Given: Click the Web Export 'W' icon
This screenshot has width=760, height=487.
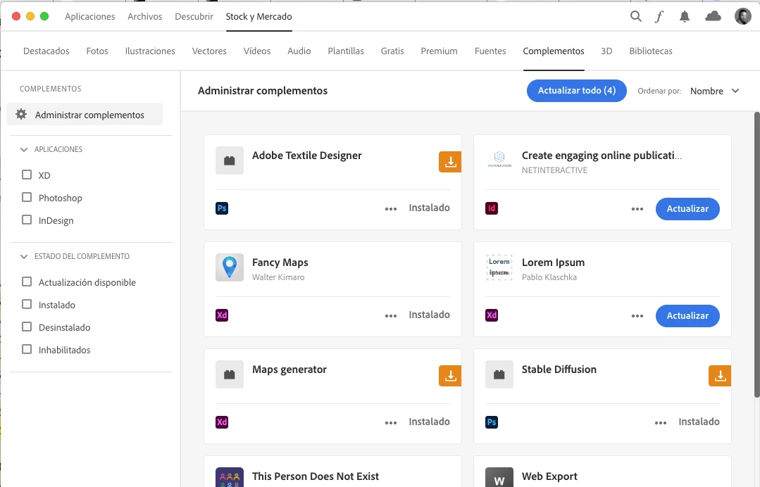Looking at the screenshot, I should 499,477.
